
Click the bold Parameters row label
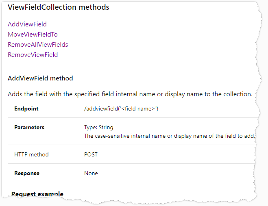click(29, 128)
